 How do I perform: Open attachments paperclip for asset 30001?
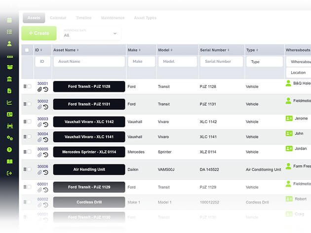(x=39, y=89)
